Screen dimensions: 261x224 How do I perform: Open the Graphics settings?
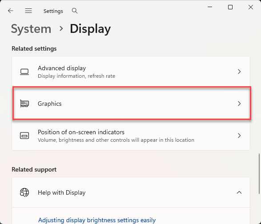132,103
